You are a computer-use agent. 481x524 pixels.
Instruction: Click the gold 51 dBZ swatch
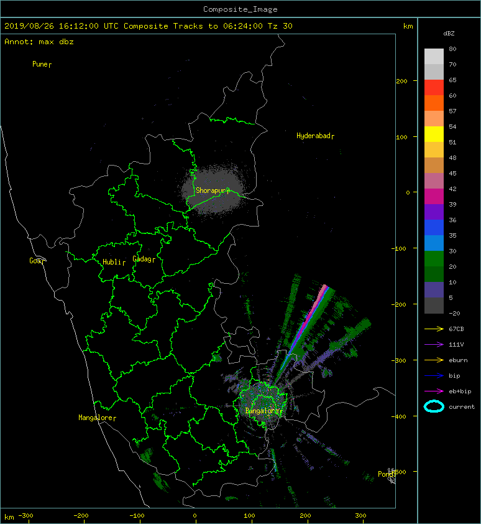pyautogui.click(x=434, y=149)
